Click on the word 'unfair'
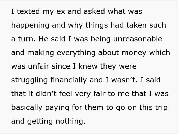Image resolution: width=178 pixels, height=134 pixels. (38, 66)
